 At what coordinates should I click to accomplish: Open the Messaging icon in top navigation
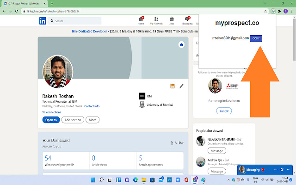187,20
